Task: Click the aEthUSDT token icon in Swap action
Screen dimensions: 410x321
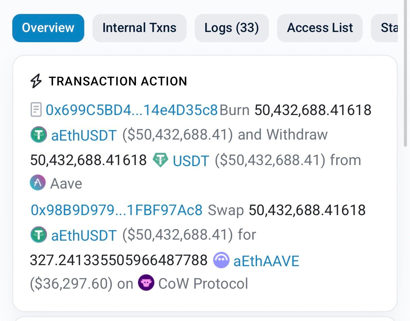Action: 38,235
